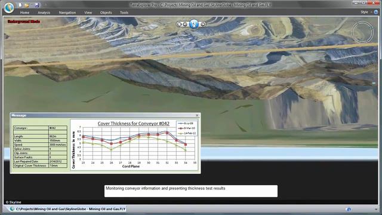Open the Style dropdown
Viewport: 382px width, 215px height.
pos(366,12)
